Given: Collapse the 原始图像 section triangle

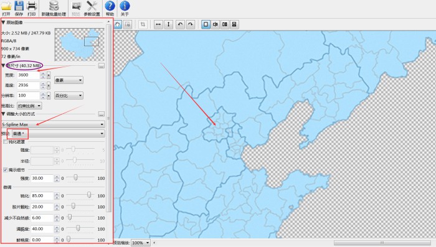Looking at the screenshot, I should [3, 22].
